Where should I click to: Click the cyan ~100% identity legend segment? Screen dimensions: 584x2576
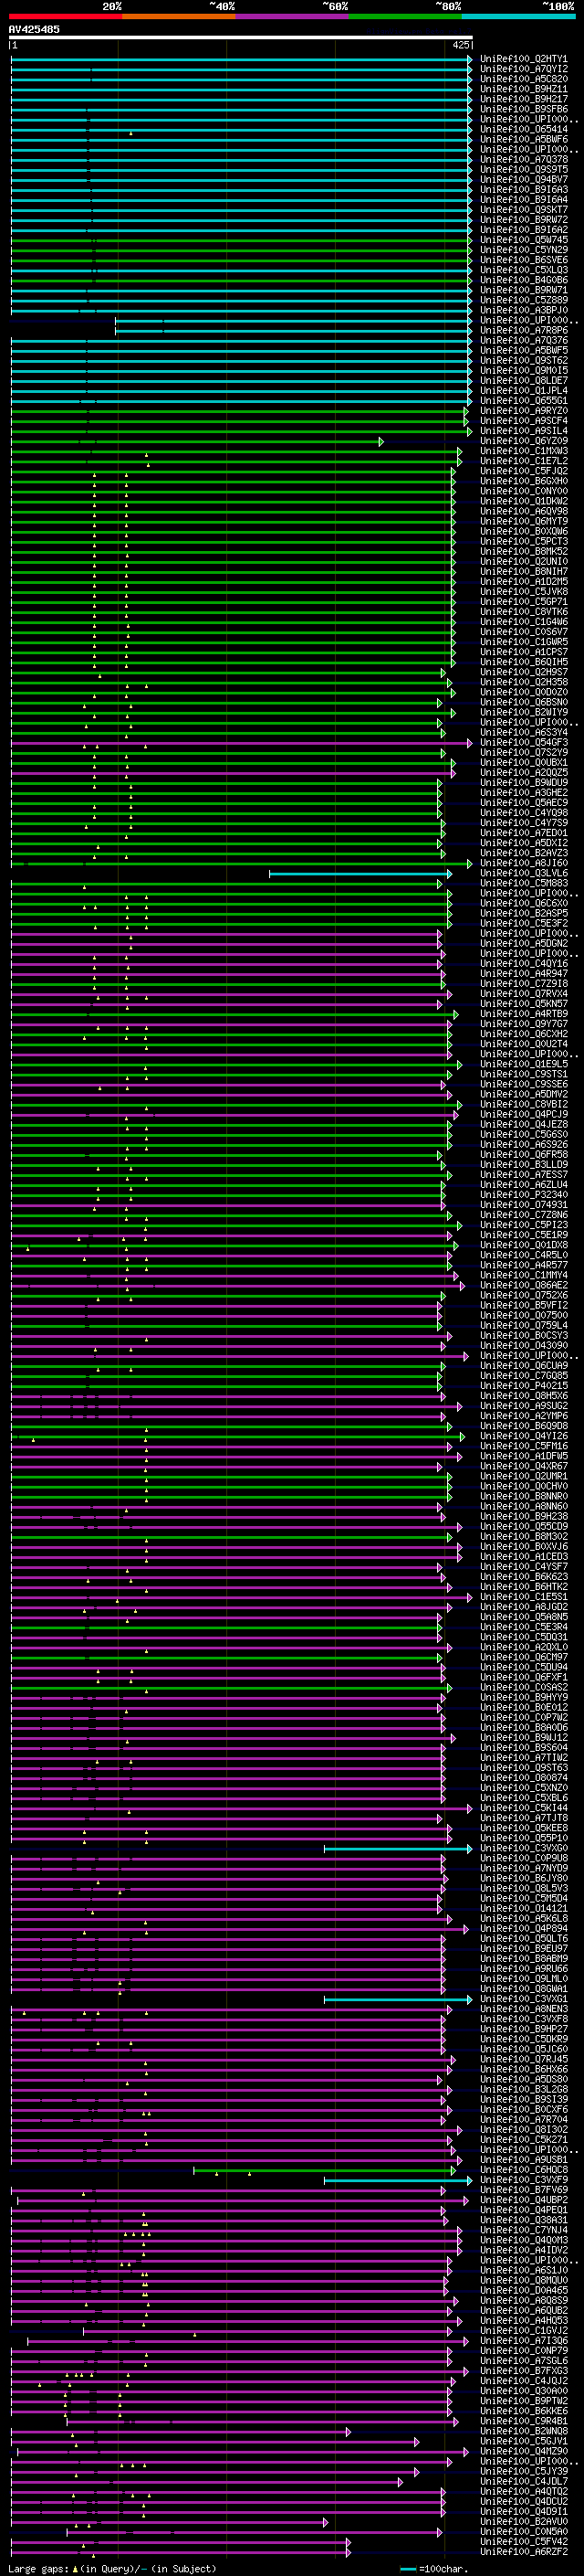tap(518, 16)
